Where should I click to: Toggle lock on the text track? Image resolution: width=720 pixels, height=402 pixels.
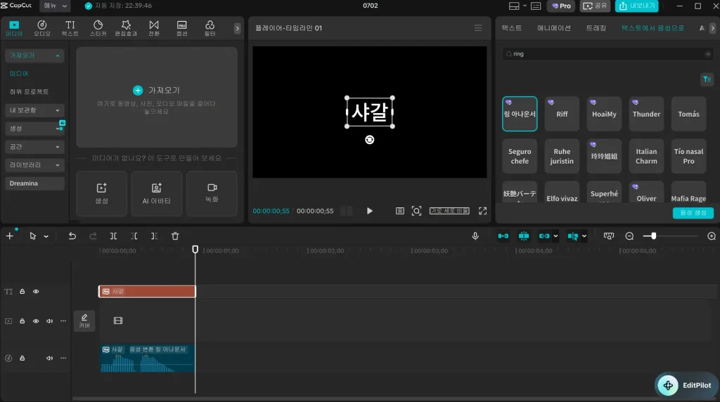[22, 292]
